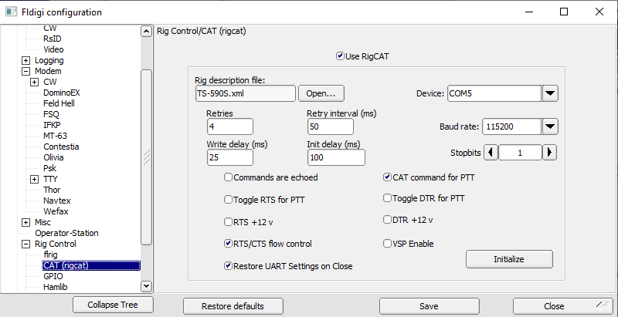Open the Baud rate dropdown arrow
This screenshot has height=317, width=618.
coord(550,126)
